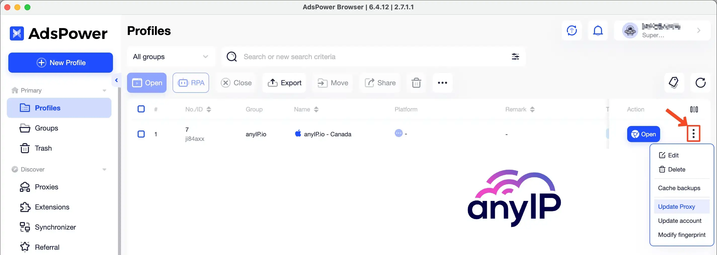Image resolution: width=717 pixels, height=255 pixels.
Task: Open the notification bell
Action: click(598, 30)
